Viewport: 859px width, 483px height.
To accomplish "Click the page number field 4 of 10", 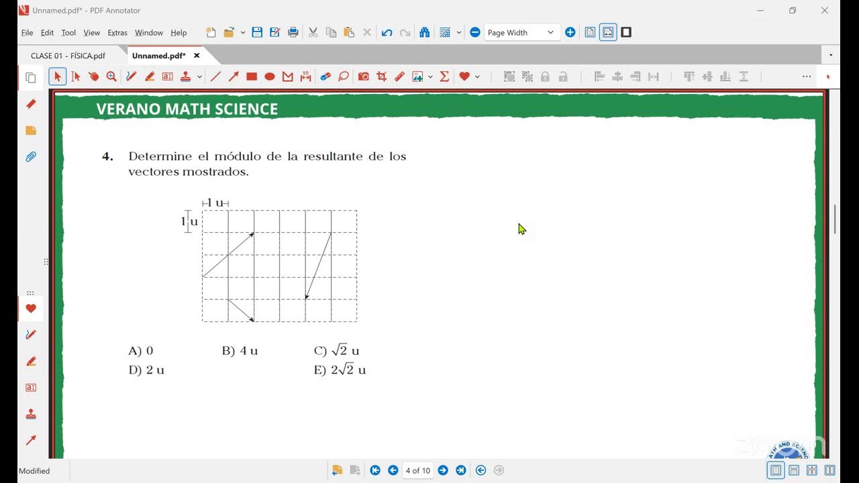I will point(417,470).
